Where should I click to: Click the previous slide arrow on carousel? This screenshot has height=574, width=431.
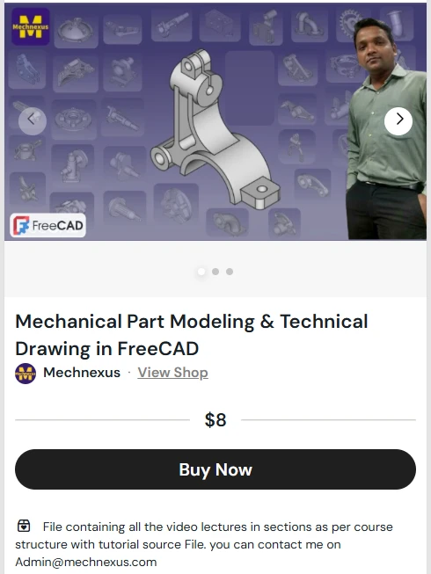point(33,120)
